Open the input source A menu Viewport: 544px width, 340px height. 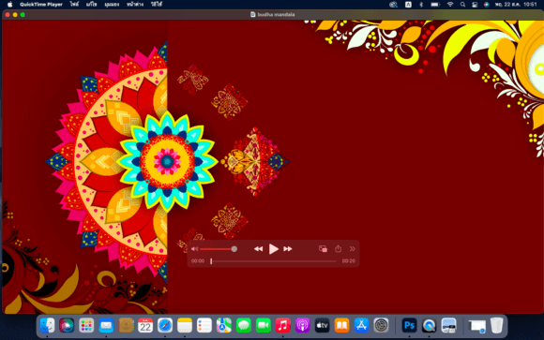tap(408, 5)
